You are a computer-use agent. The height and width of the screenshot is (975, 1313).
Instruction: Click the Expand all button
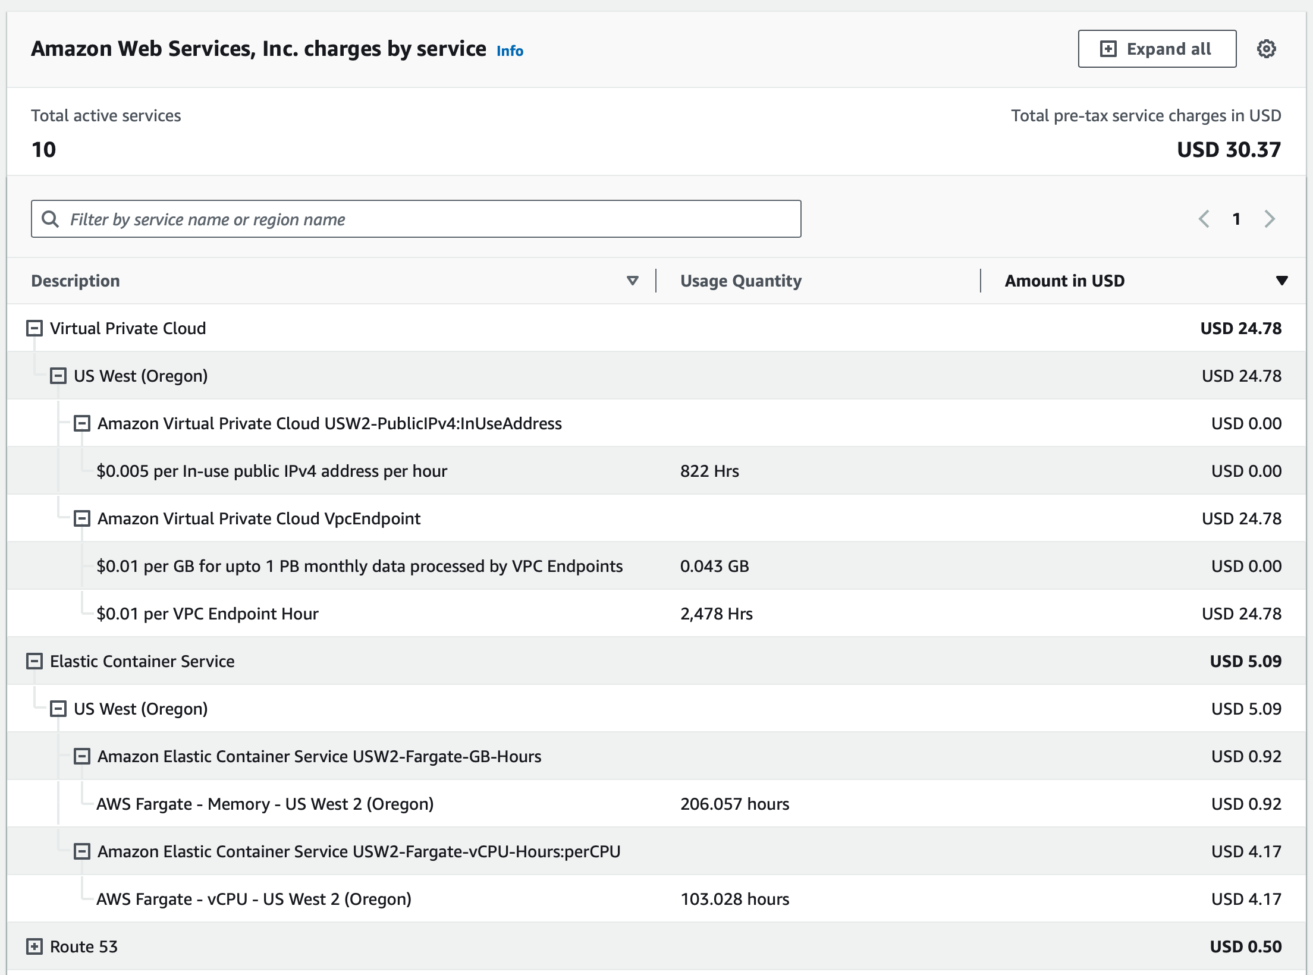click(1157, 49)
